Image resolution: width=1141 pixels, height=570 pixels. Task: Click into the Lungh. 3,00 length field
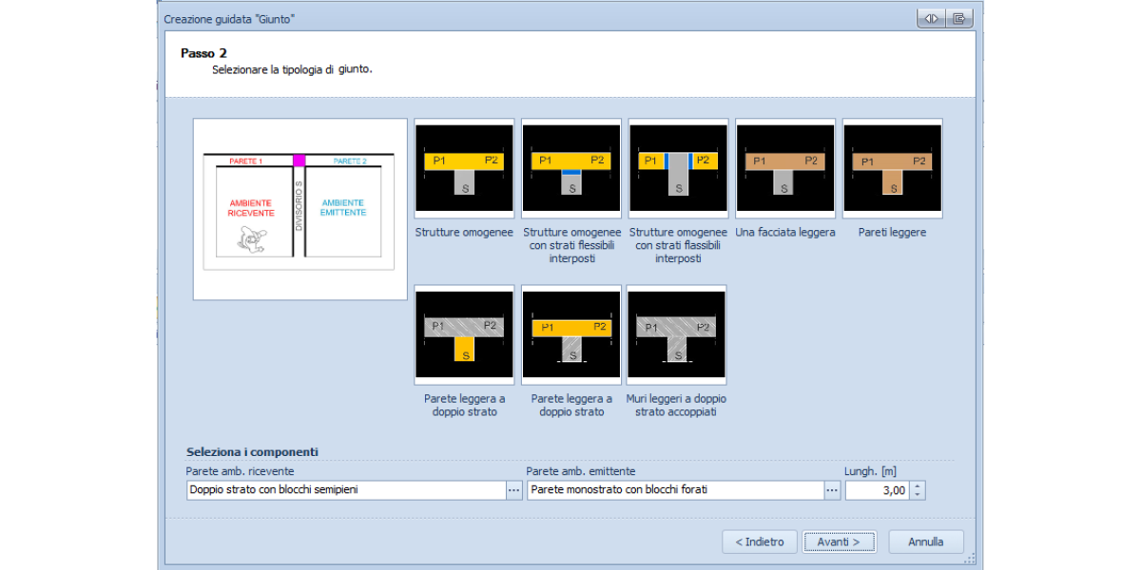876,490
